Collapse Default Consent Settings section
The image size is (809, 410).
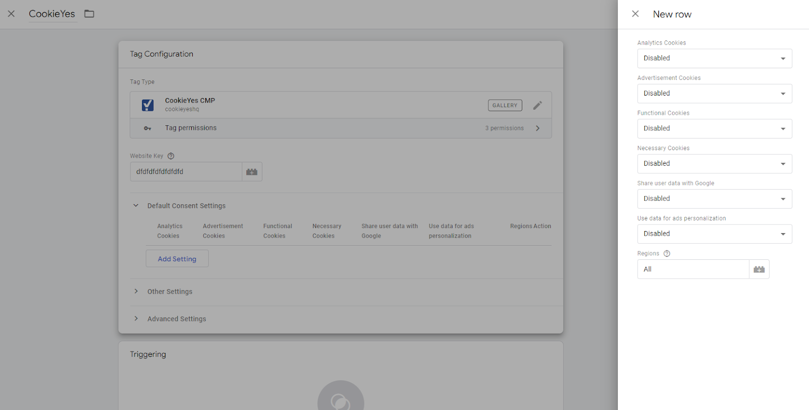coord(136,206)
